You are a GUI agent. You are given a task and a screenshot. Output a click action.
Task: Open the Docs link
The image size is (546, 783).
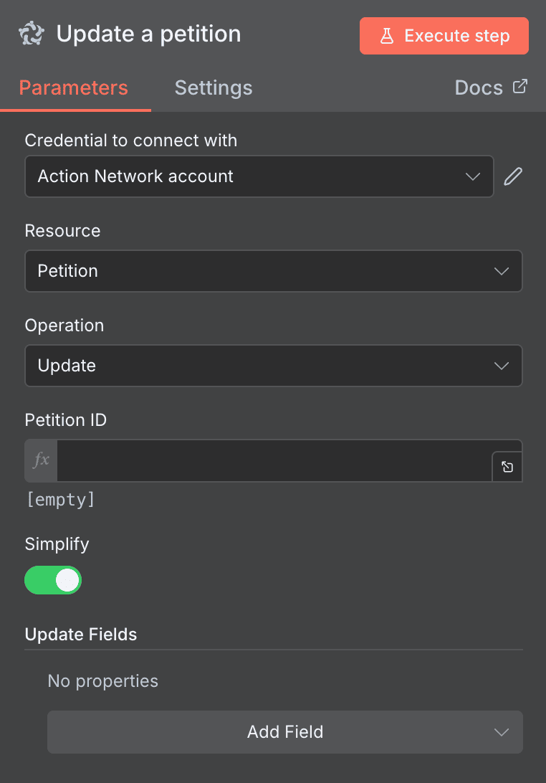tap(479, 87)
